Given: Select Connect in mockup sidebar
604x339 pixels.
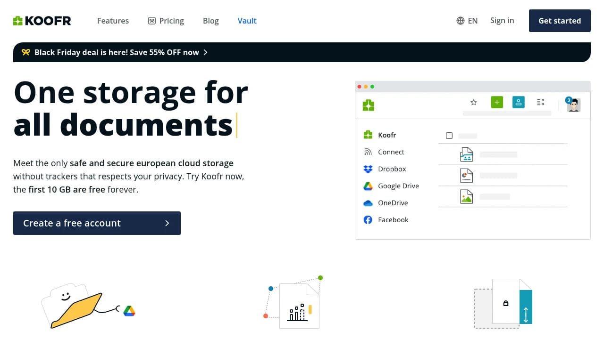Looking at the screenshot, I should pos(391,152).
